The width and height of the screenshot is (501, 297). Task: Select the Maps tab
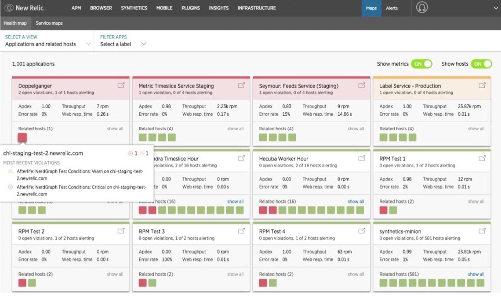pyautogui.click(x=371, y=8)
